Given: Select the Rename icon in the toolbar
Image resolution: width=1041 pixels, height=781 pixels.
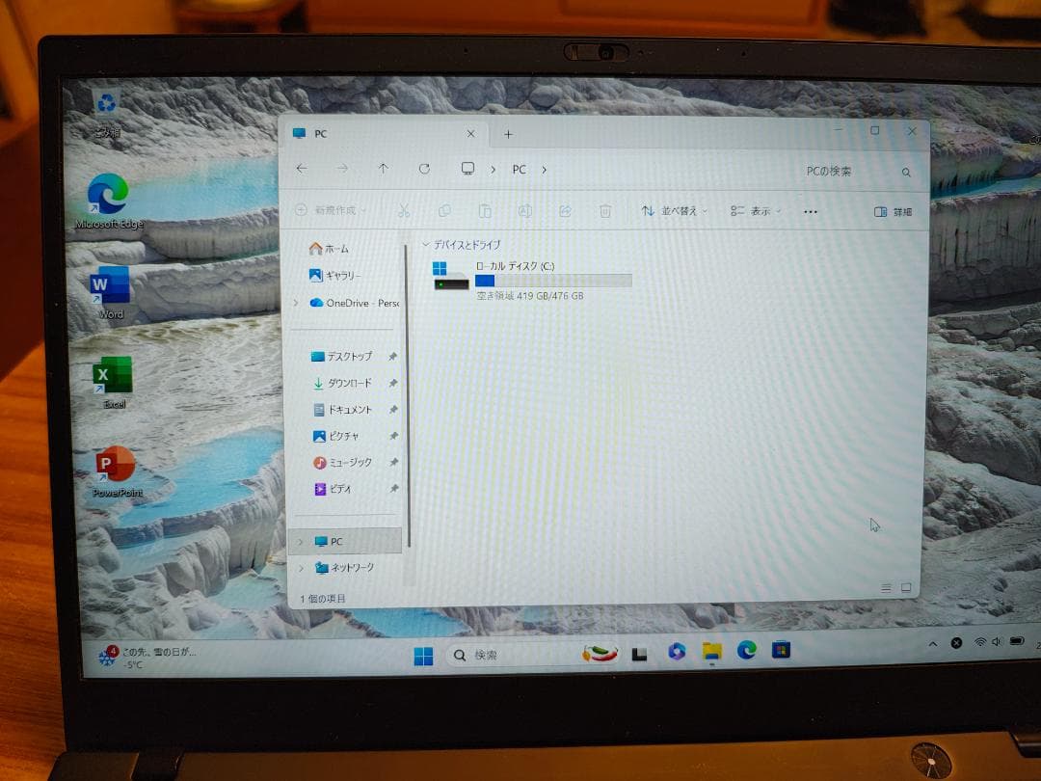Looking at the screenshot, I should click(x=524, y=211).
